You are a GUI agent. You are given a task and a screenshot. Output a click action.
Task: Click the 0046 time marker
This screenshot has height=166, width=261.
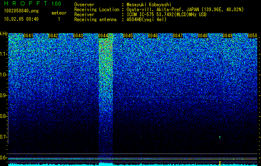click(x=153, y=36)
